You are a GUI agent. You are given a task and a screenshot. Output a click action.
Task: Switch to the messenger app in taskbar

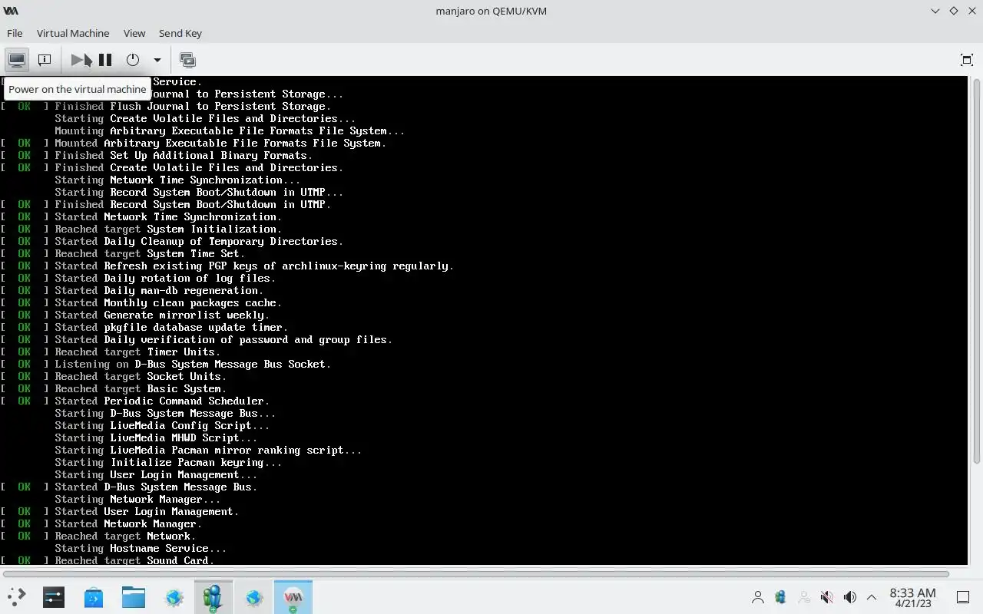point(213,597)
